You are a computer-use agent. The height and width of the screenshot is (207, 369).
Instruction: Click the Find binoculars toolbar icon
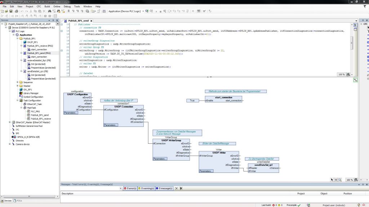click(x=49, y=11)
